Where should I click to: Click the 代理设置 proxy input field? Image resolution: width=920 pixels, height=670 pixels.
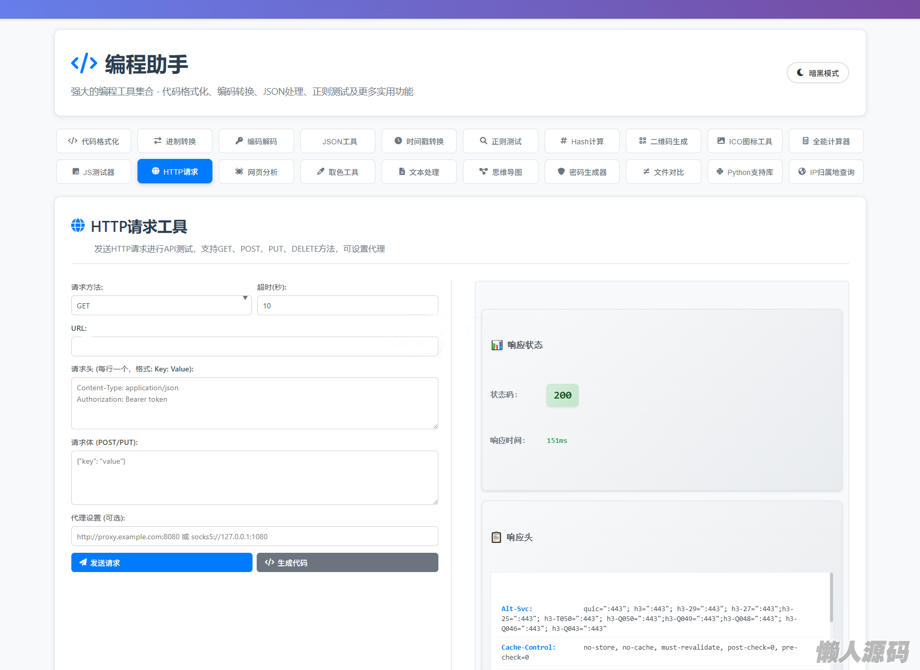coord(255,537)
